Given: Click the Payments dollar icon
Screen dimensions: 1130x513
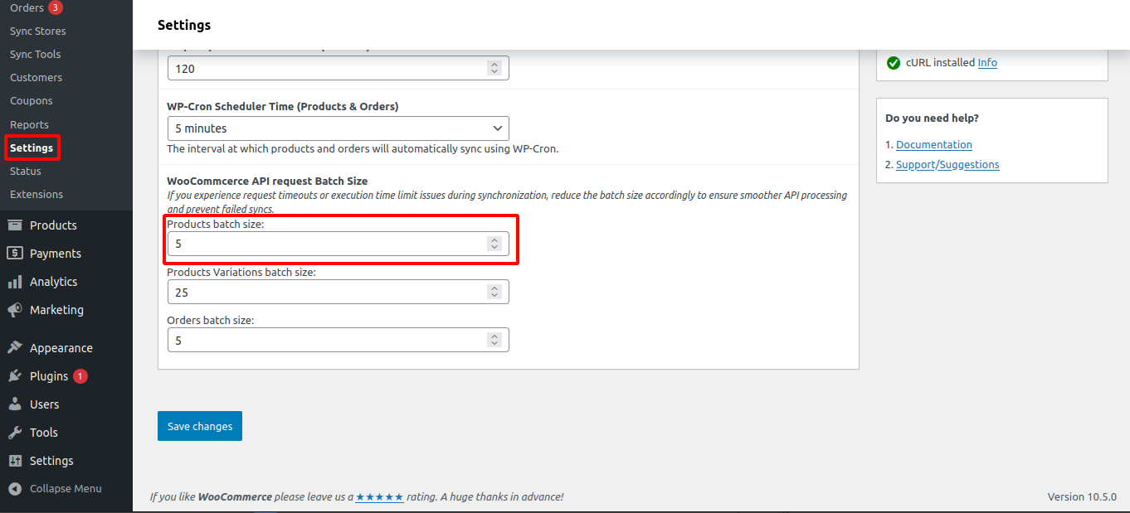Looking at the screenshot, I should [x=15, y=254].
